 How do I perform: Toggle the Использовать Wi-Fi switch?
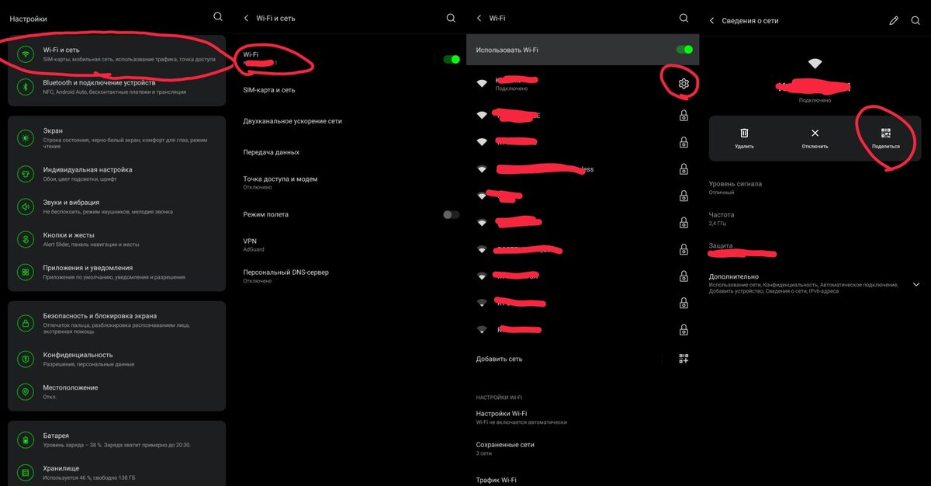point(684,50)
